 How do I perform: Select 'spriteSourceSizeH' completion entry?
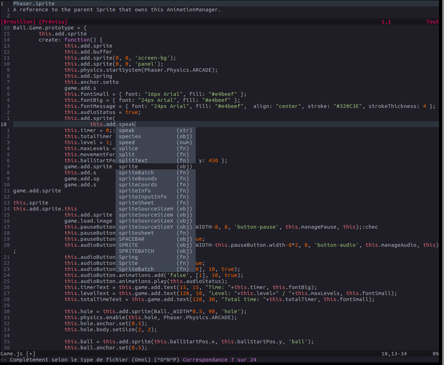(x=155, y=209)
